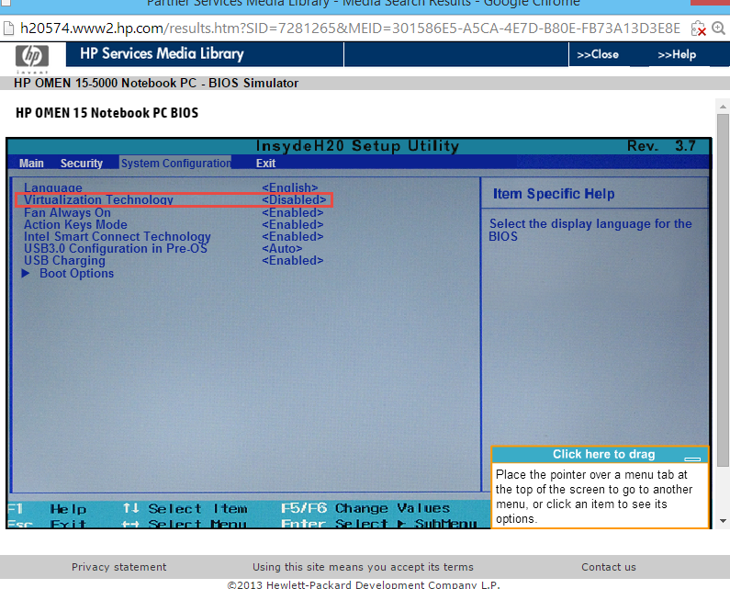Select the Action Keys Mode setting
Viewport: 730px width, 589px height.
(75, 224)
